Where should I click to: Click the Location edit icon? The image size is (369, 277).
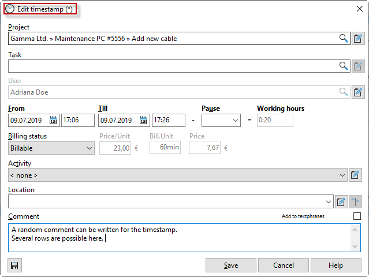point(341,201)
